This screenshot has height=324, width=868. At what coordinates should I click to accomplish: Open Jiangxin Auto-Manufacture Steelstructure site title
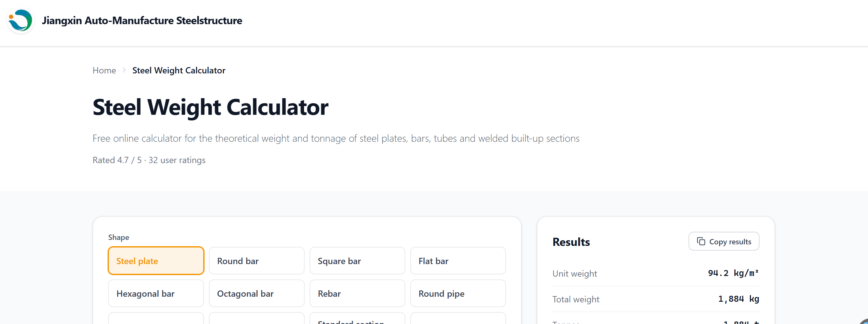pos(142,21)
